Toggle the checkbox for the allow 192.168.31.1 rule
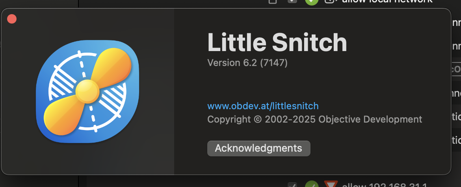 [x=292, y=185]
